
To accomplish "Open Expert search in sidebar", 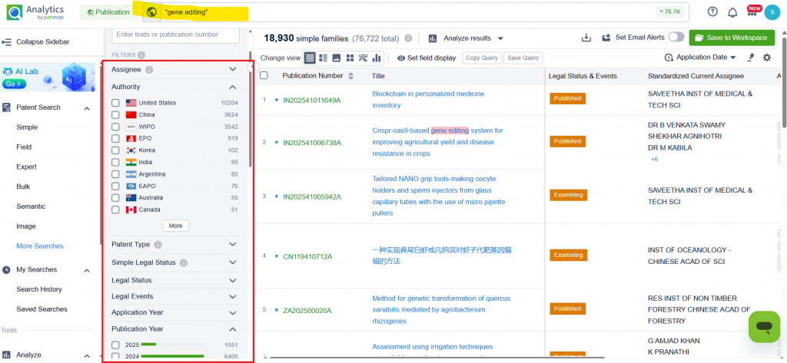I will 26,167.
